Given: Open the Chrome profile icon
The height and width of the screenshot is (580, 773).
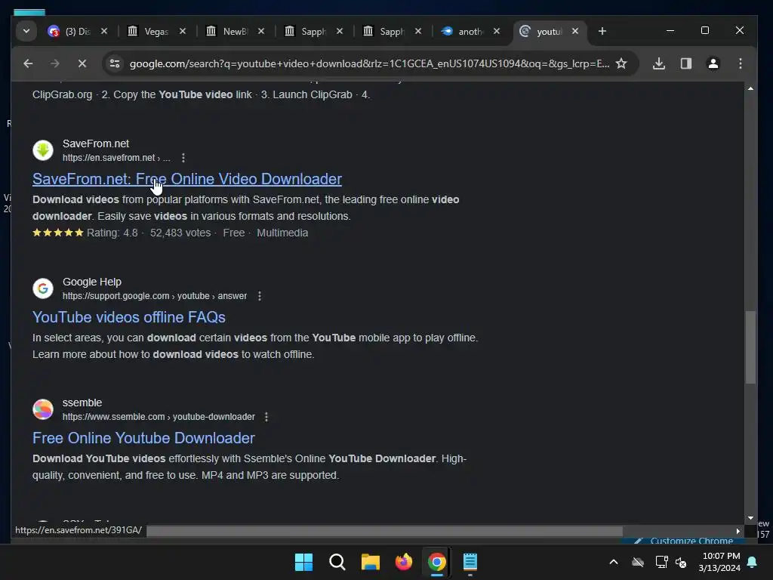Looking at the screenshot, I should (x=713, y=63).
